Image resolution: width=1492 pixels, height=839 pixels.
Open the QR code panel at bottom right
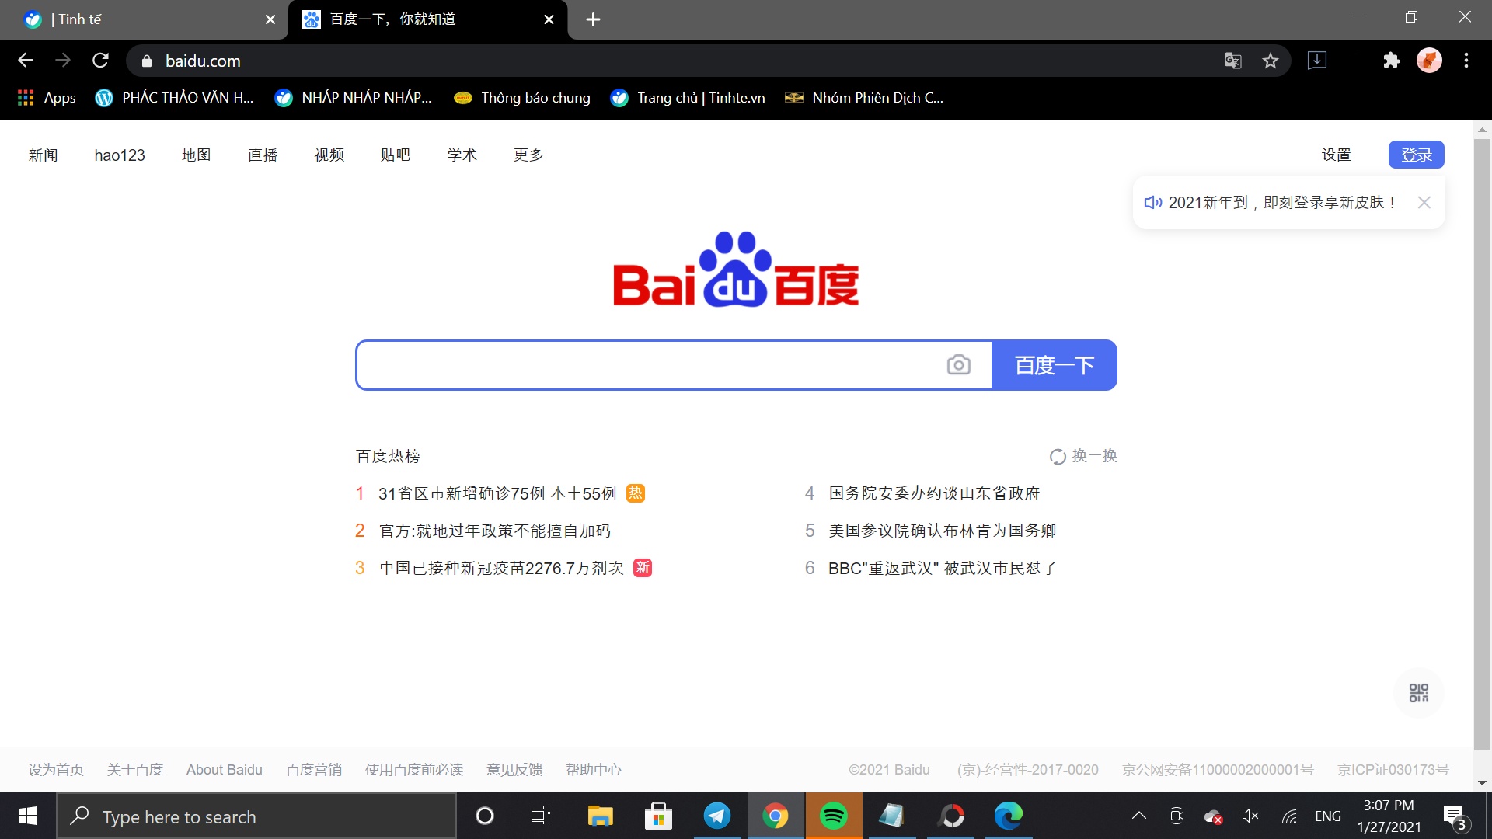tap(1418, 692)
